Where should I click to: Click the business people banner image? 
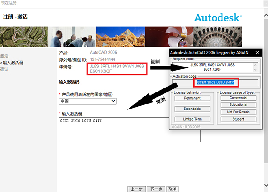72,37
